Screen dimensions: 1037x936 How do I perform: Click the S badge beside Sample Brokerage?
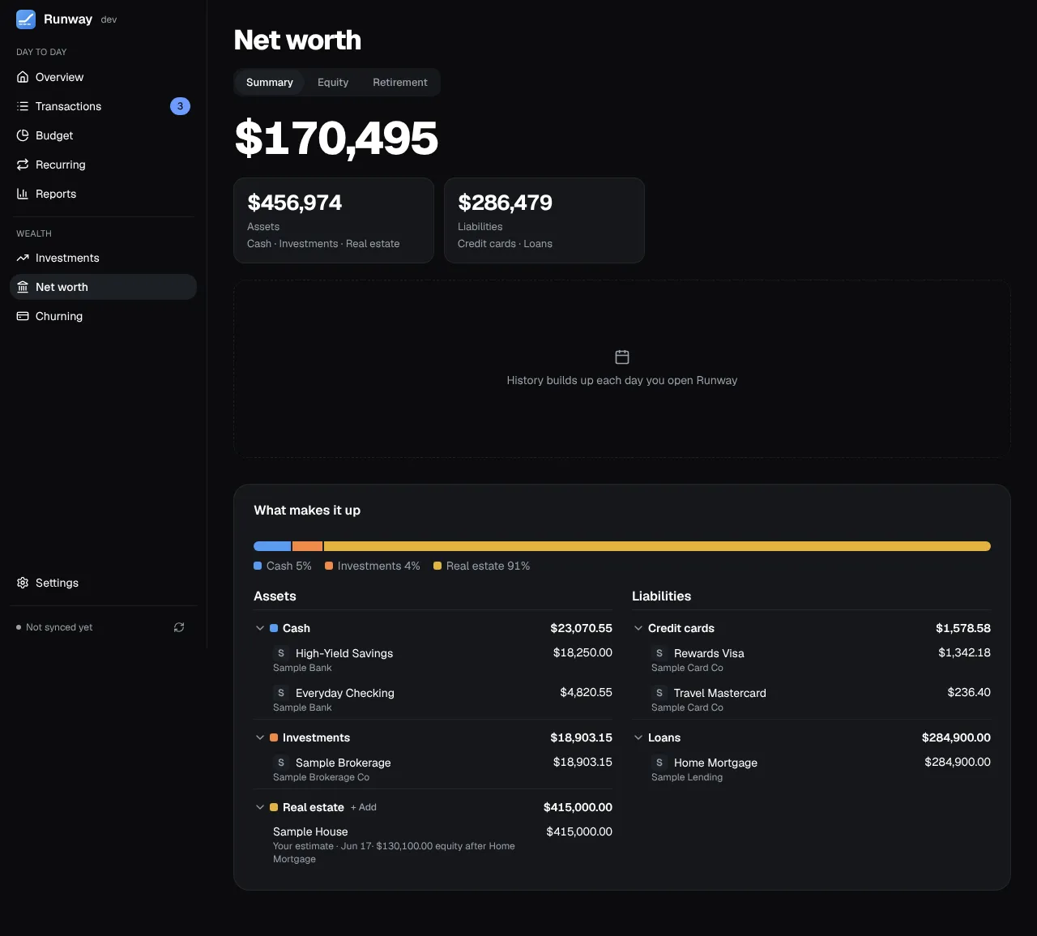point(281,763)
